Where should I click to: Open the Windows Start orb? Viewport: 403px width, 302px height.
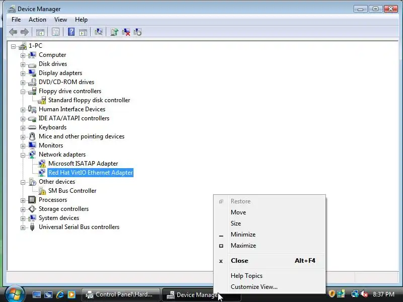[15, 294]
